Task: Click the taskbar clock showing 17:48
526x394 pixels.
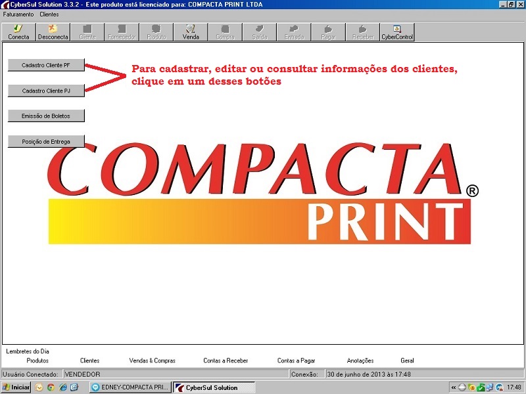Action: 514,387
